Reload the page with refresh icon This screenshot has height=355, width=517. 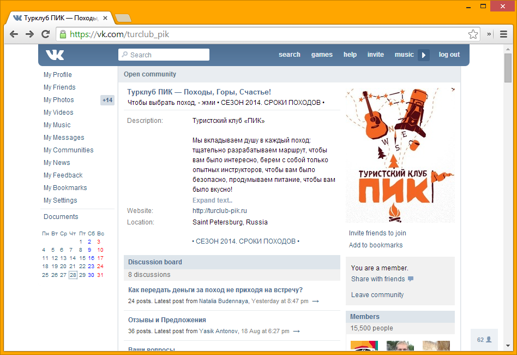[45, 34]
